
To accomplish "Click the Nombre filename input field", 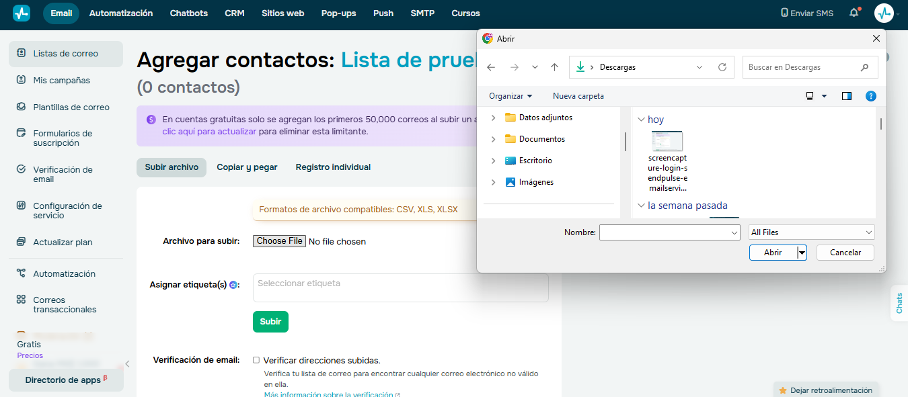I will coord(670,232).
